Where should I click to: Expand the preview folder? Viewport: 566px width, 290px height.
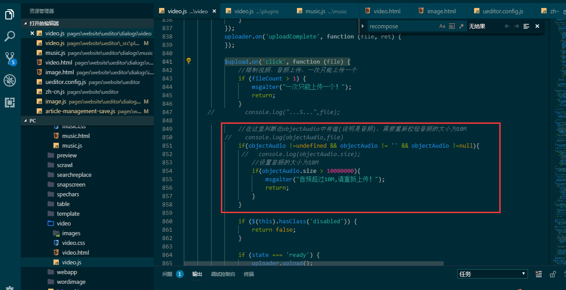click(x=66, y=155)
